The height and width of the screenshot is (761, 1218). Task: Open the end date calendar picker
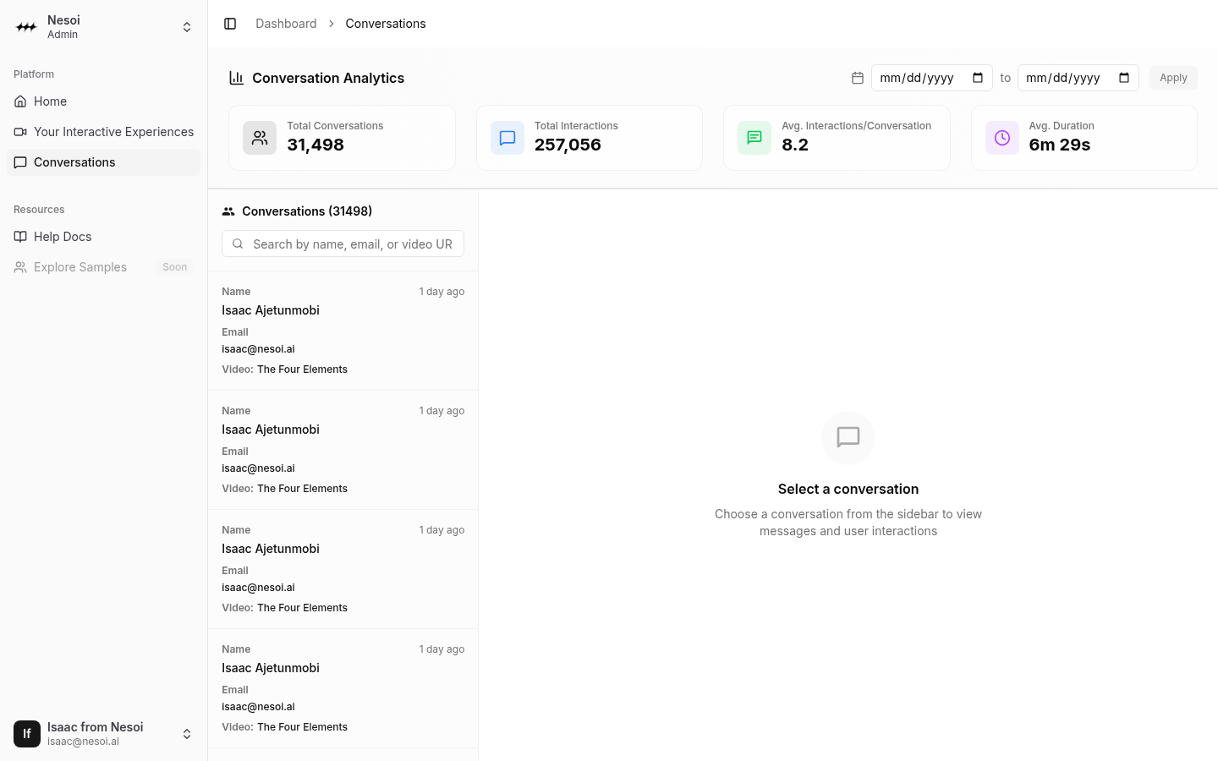click(x=1124, y=78)
